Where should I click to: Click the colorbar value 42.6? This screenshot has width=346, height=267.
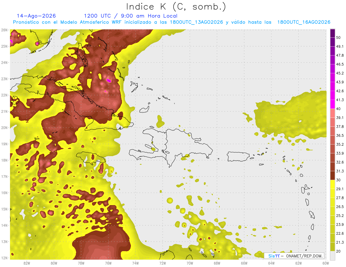pos(340,91)
